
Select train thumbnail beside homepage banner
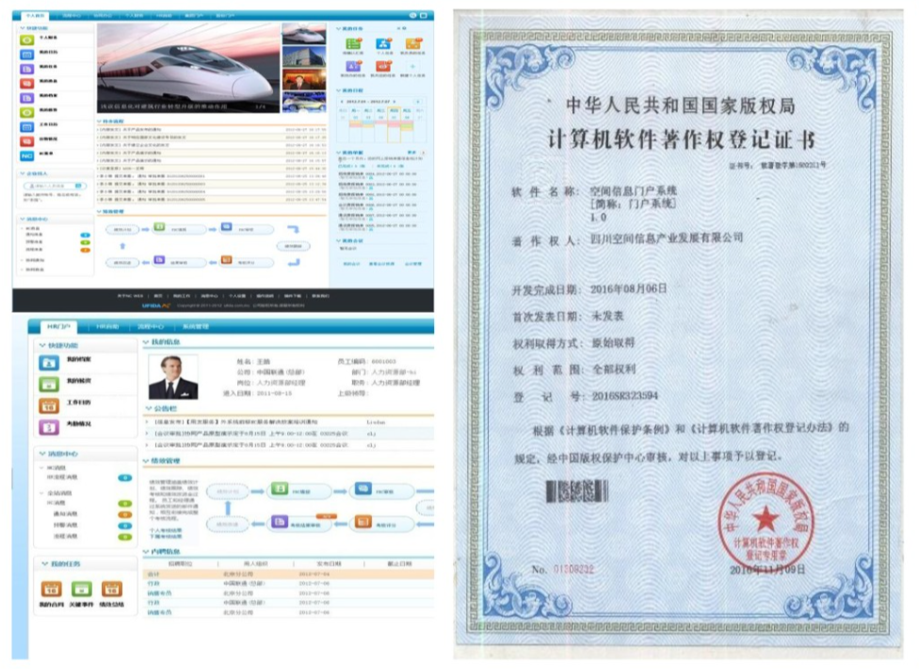pyautogui.click(x=303, y=33)
